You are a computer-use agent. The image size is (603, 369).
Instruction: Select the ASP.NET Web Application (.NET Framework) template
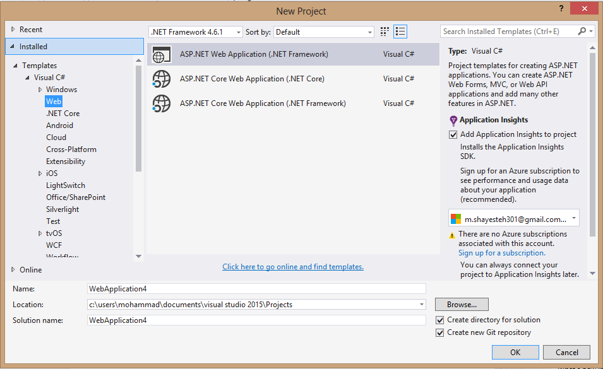coord(253,54)
